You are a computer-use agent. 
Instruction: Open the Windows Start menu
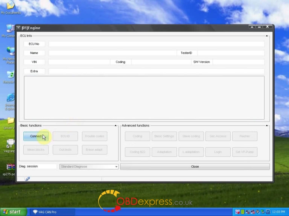click(x=14, y=212)
